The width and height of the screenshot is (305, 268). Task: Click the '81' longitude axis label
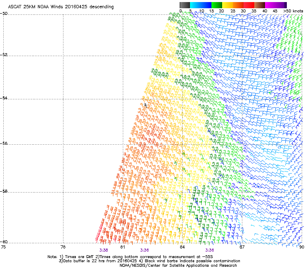122,247
